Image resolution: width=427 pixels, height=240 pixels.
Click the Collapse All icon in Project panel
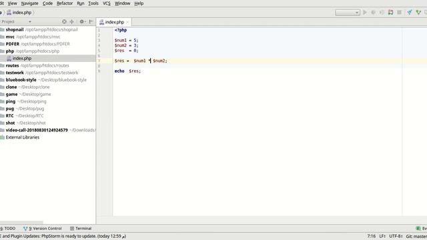tap(71, 21)
